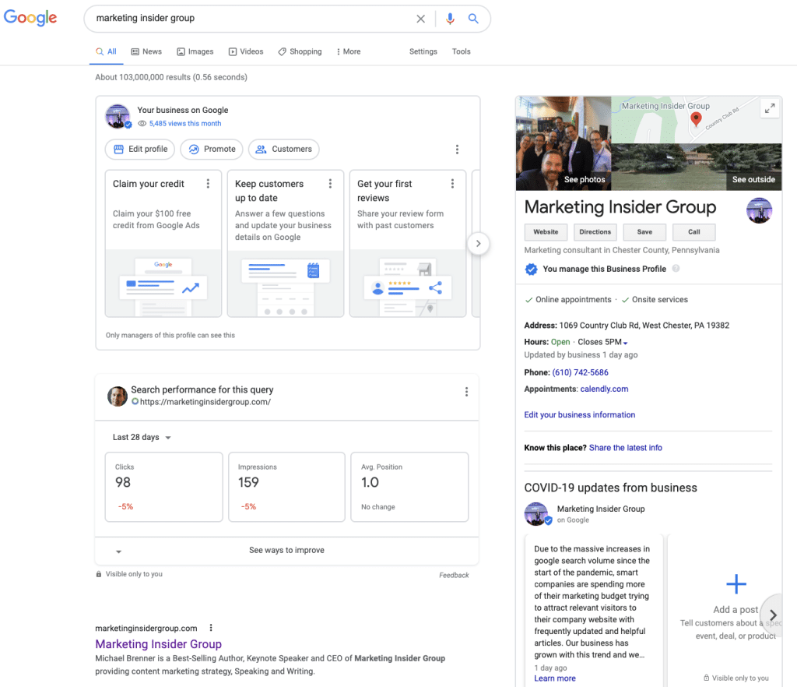
Task: Switch to the Images search tab
Action: pyautogui.click(x=195, y=51)
